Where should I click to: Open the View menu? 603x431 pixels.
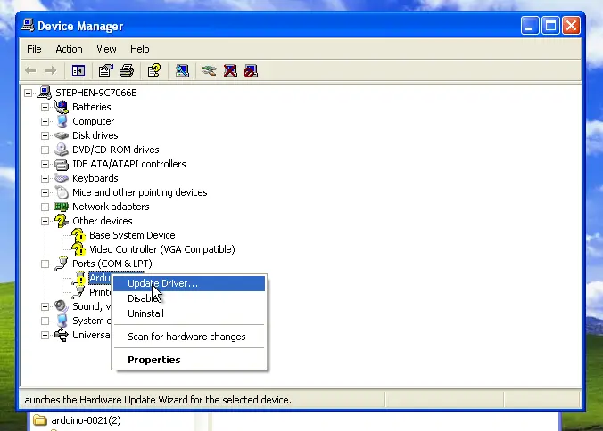click(106, 49)
